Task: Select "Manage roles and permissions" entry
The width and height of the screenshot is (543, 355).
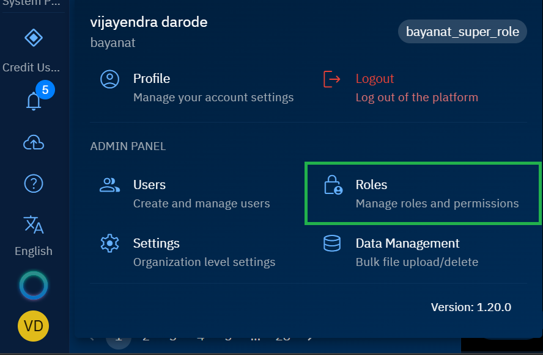Action: pyautogui.click(x=437, y=204)
